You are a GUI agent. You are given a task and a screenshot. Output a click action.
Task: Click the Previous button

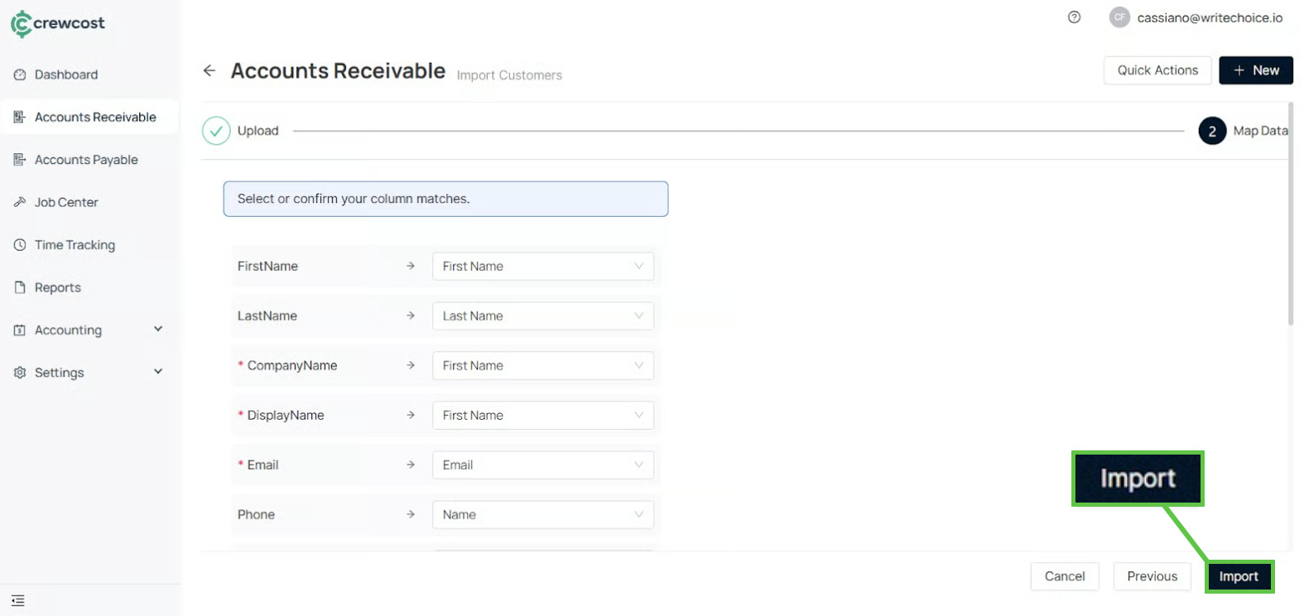tap(1152, 576)
